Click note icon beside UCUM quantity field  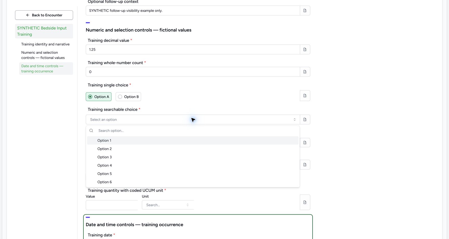tap(305, 202)
